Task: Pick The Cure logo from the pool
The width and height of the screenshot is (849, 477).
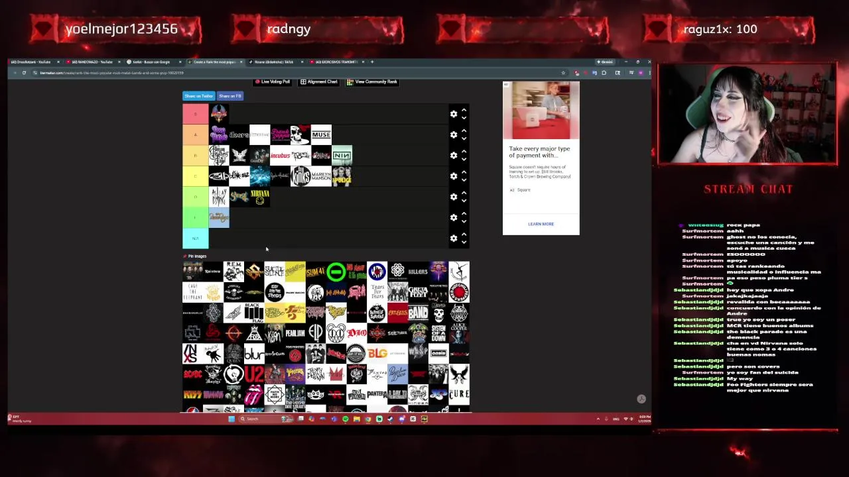Action: coord(459,395)
